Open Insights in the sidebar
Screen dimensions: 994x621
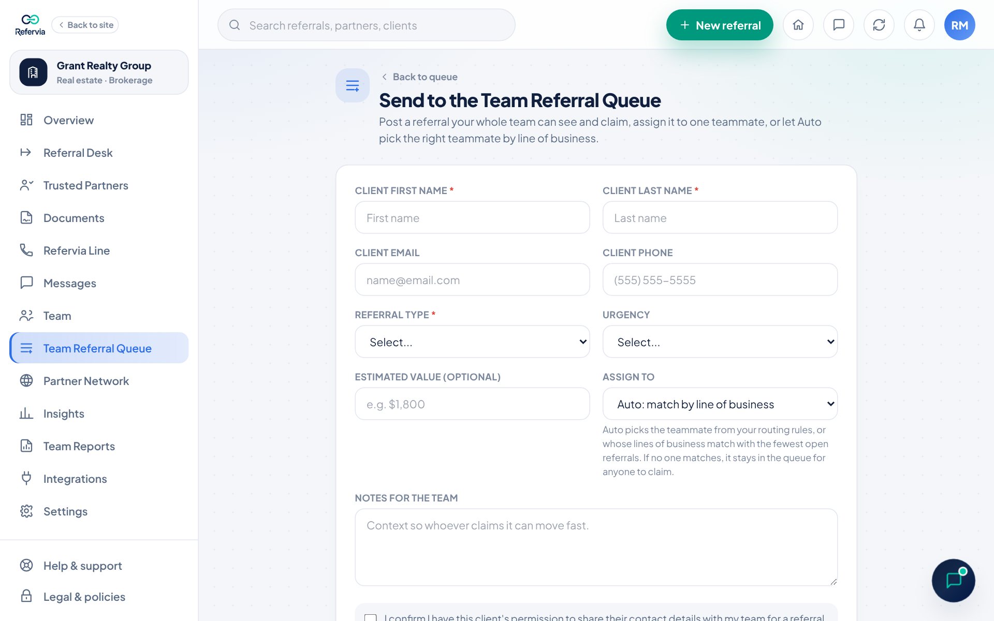click(99, 413)
